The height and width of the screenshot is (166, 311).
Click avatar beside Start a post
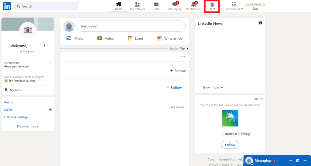tap(69, 26)
